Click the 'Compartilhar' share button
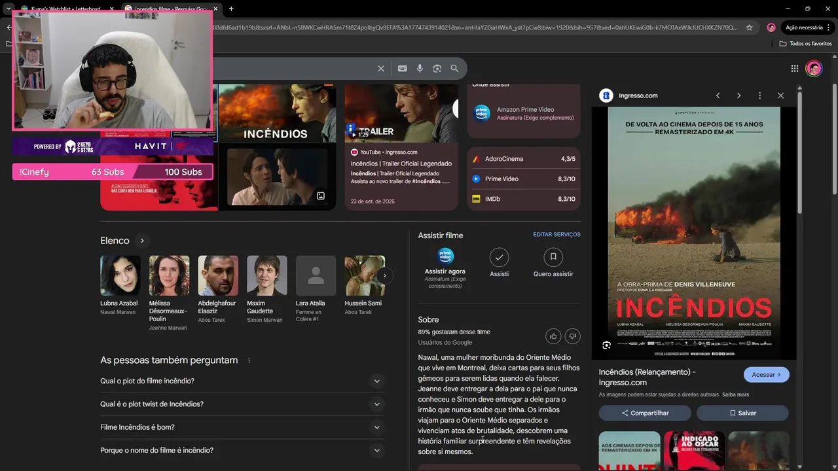838x471 pixels. click(645, 413)
